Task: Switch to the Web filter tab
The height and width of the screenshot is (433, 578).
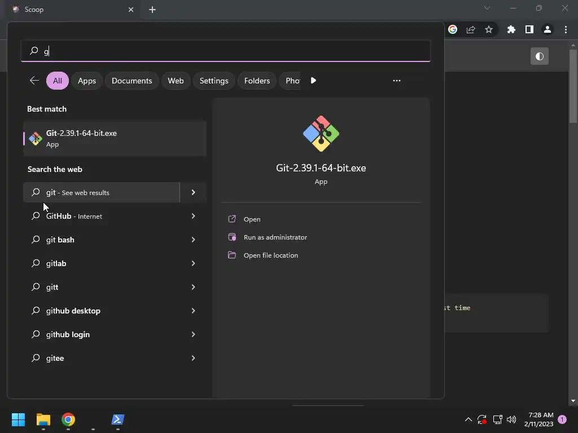Action: (x=176, y=81)
